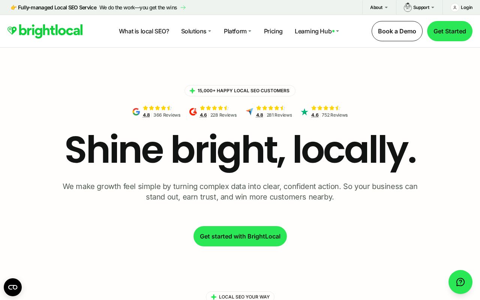
Task: Expand the Learning Hub dropdown
Action: point(317,31)
